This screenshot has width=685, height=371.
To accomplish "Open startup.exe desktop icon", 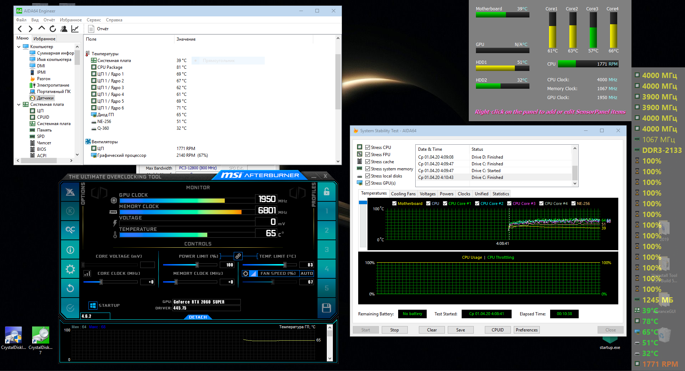I will pyautogui.click(x=610, y=342).
